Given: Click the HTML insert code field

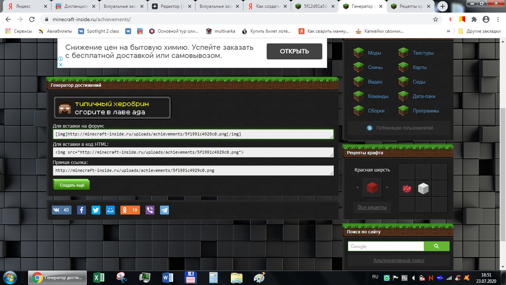Looking at the screenshot, I should tap(193, 152).
